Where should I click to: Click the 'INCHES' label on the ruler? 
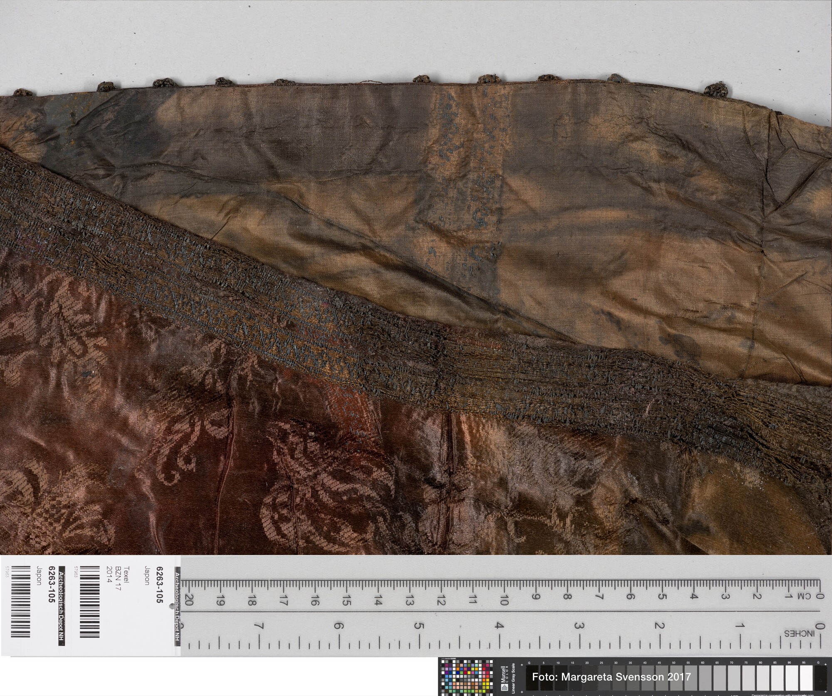(x=799, y=634)
